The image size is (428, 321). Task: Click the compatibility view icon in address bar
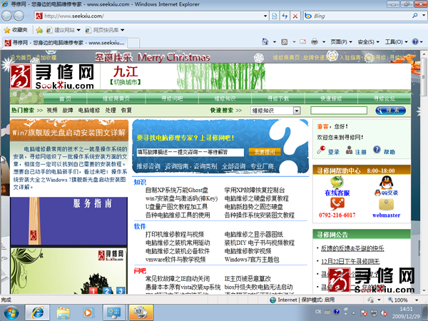point(275,16)
